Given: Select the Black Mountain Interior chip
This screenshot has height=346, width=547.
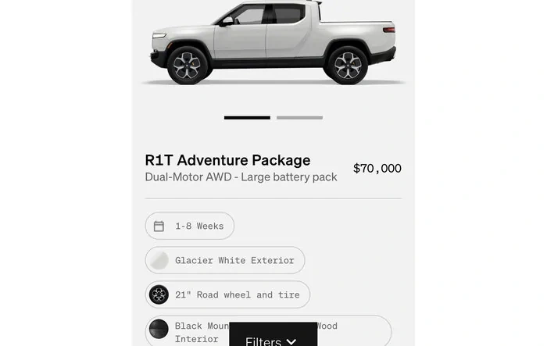Looking at the screenshot, I should coord(268,330).
